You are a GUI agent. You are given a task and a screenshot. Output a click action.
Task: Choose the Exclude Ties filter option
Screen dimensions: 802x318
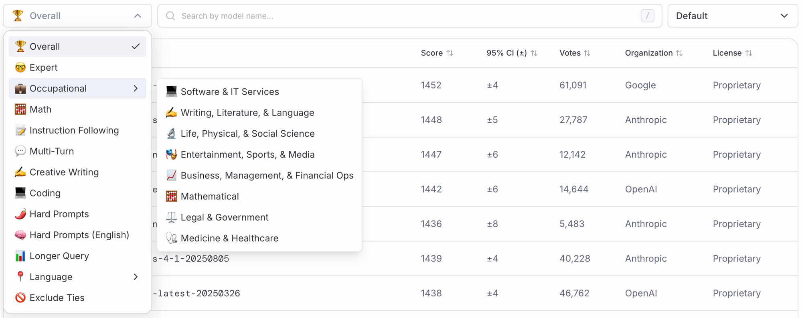[x=57, y=298]
